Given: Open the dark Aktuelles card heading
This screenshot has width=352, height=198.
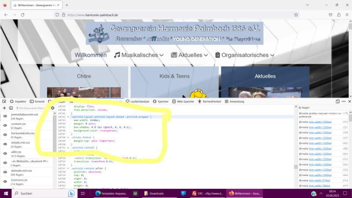Looking at the screenshot, I should coord(265,76).
